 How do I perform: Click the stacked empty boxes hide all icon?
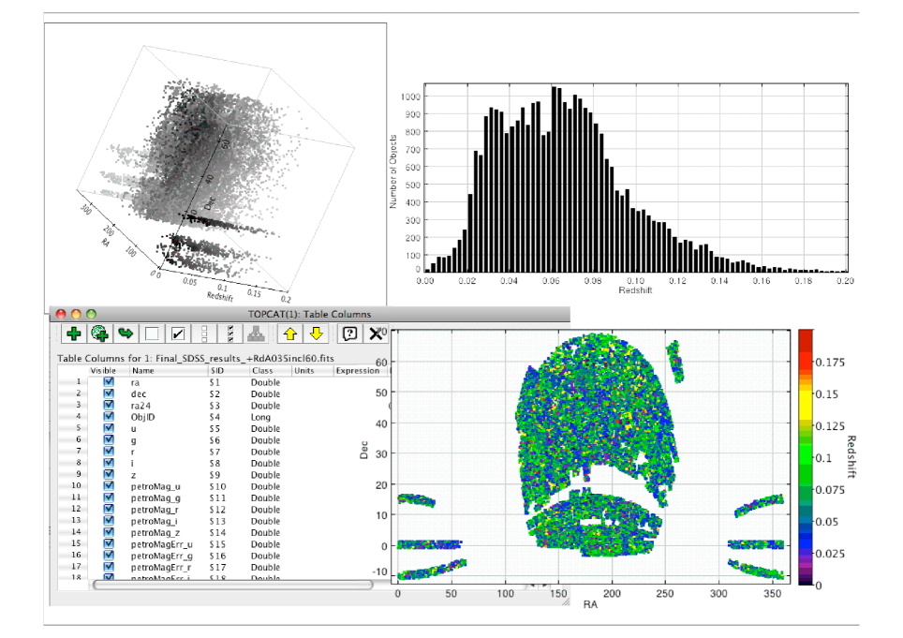click(204, 334)
